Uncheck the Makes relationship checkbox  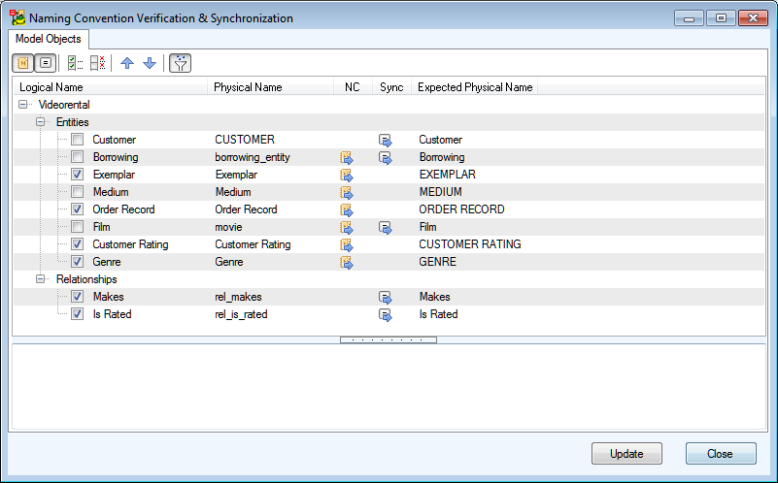click(77, 297)
